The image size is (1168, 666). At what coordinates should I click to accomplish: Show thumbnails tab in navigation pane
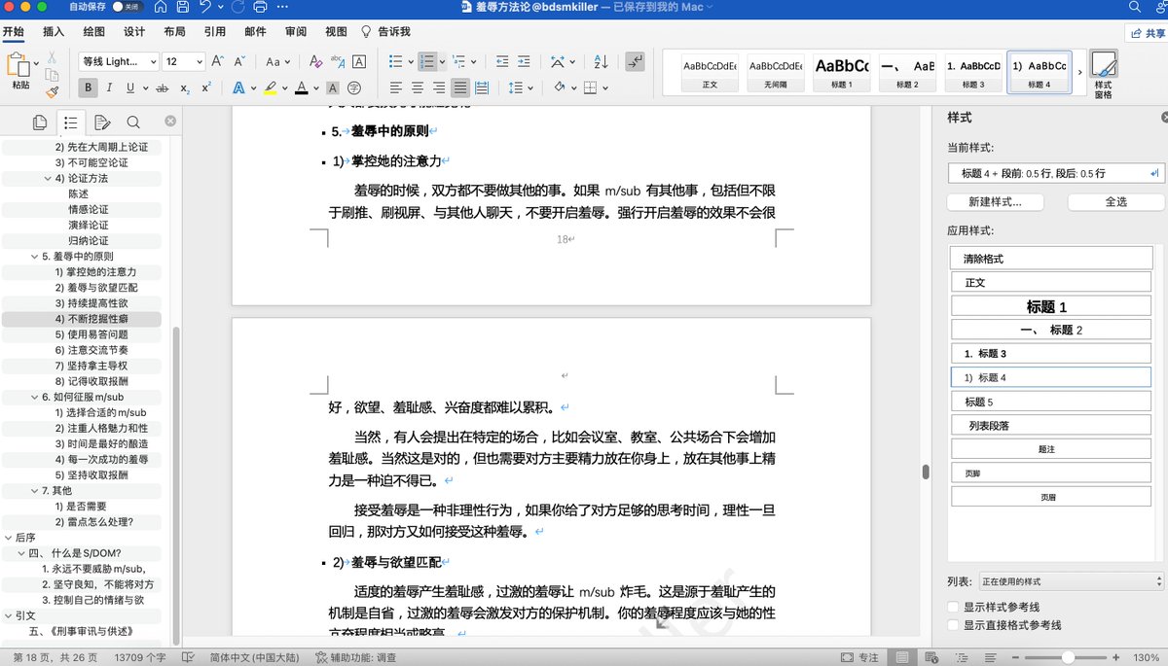tap(40, 123)
